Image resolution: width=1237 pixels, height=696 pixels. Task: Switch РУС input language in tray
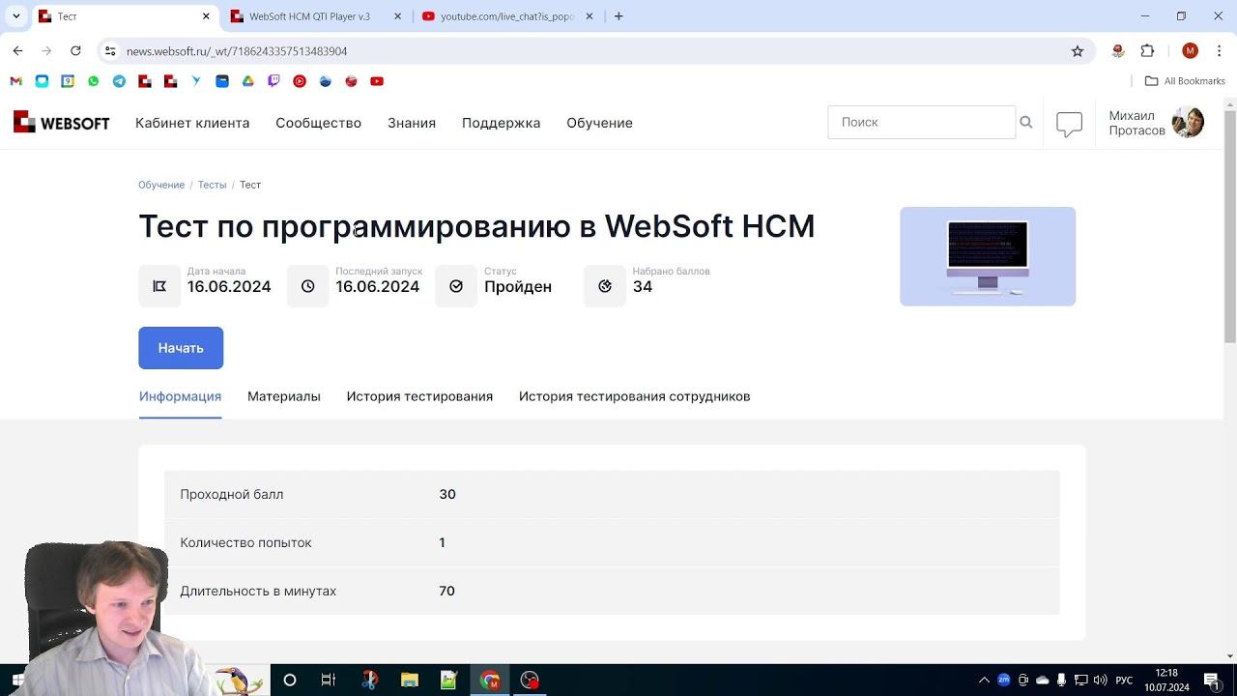[x=1124, y=681]
